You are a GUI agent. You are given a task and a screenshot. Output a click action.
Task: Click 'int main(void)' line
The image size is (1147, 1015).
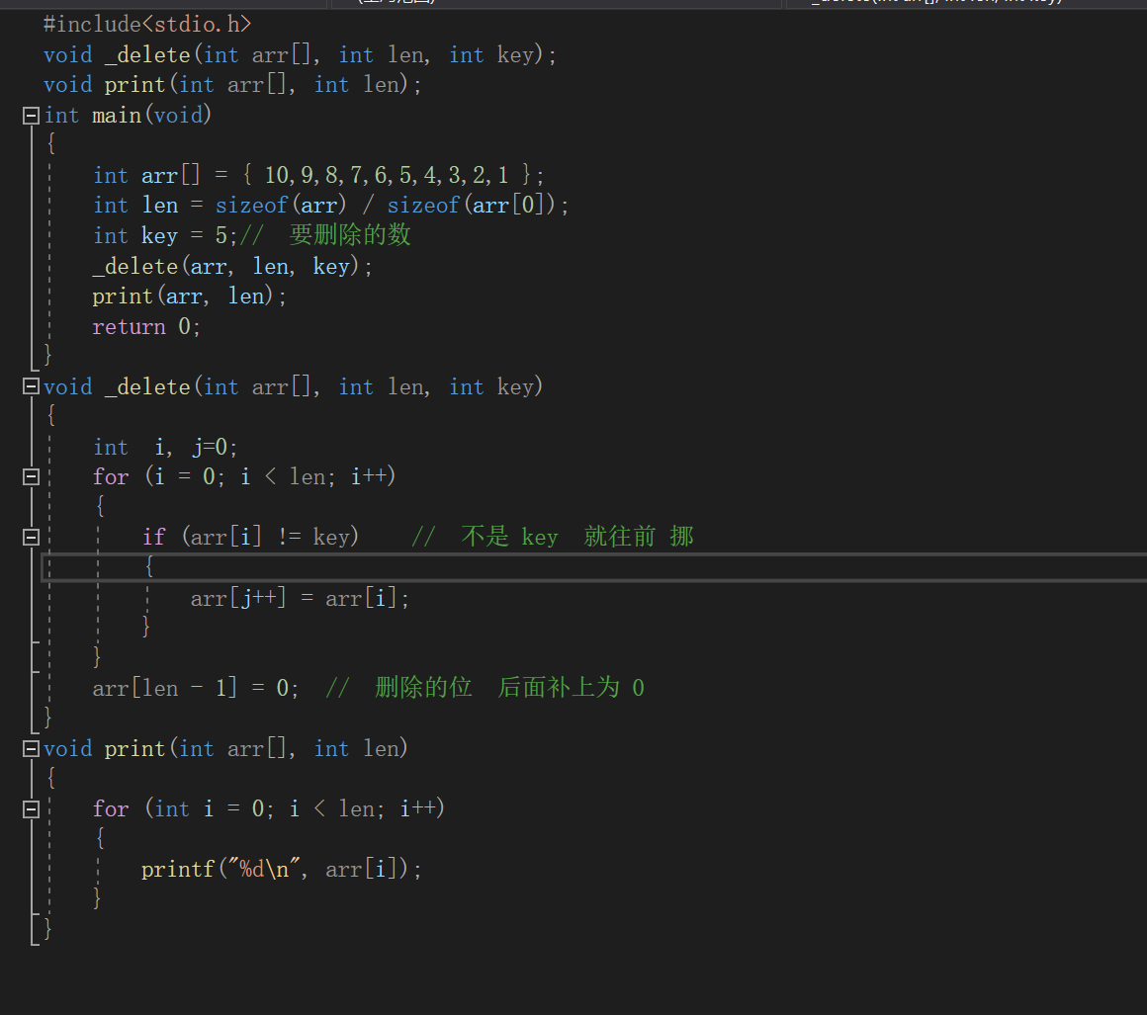128,115
